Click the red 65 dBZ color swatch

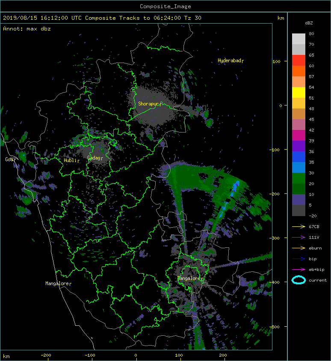298,60
